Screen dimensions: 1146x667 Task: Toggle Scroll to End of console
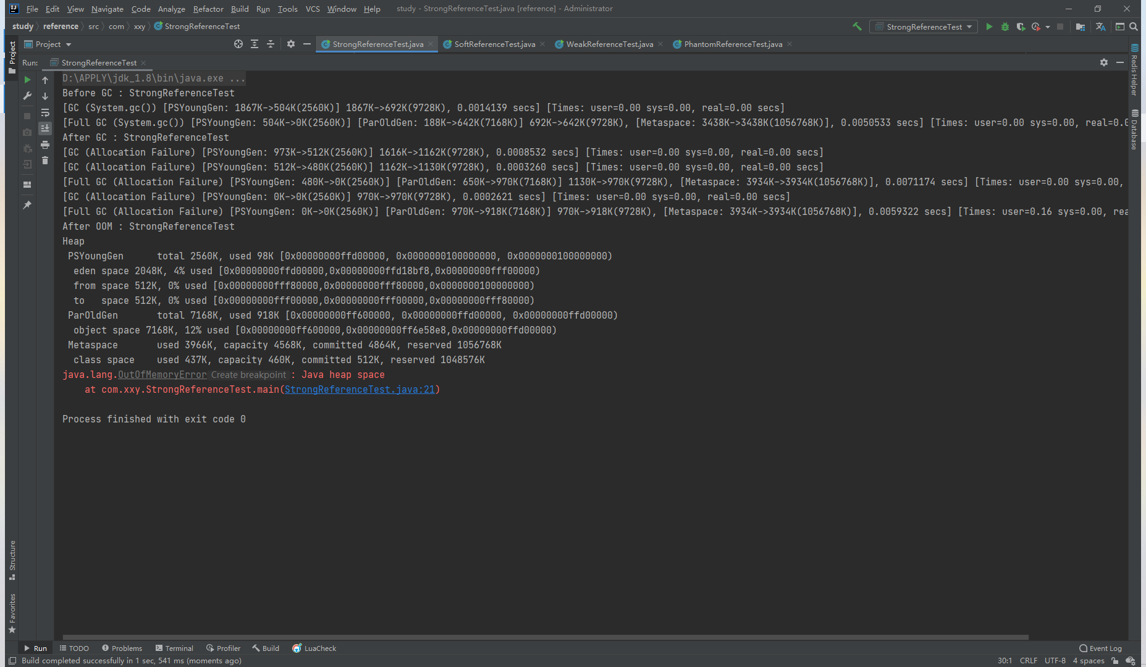coord(45,128)
